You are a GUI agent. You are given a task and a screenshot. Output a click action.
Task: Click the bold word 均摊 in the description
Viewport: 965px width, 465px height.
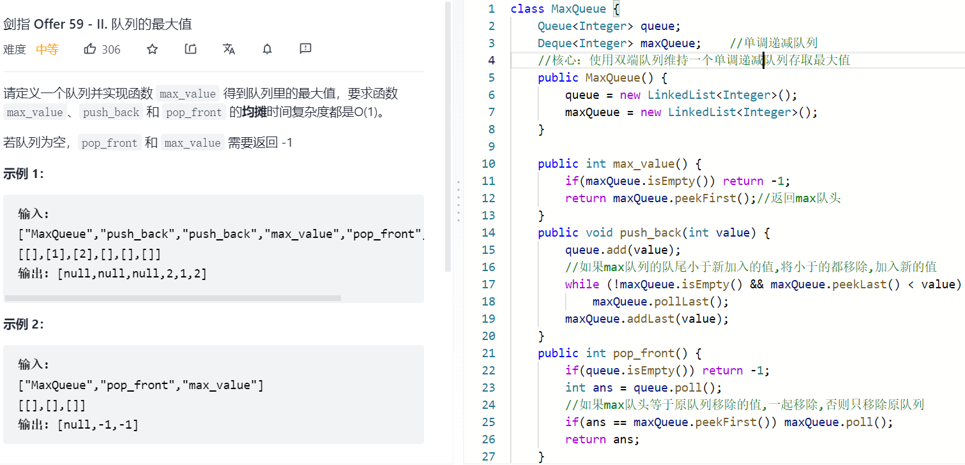pyautogui.click(x=254, y=112)
